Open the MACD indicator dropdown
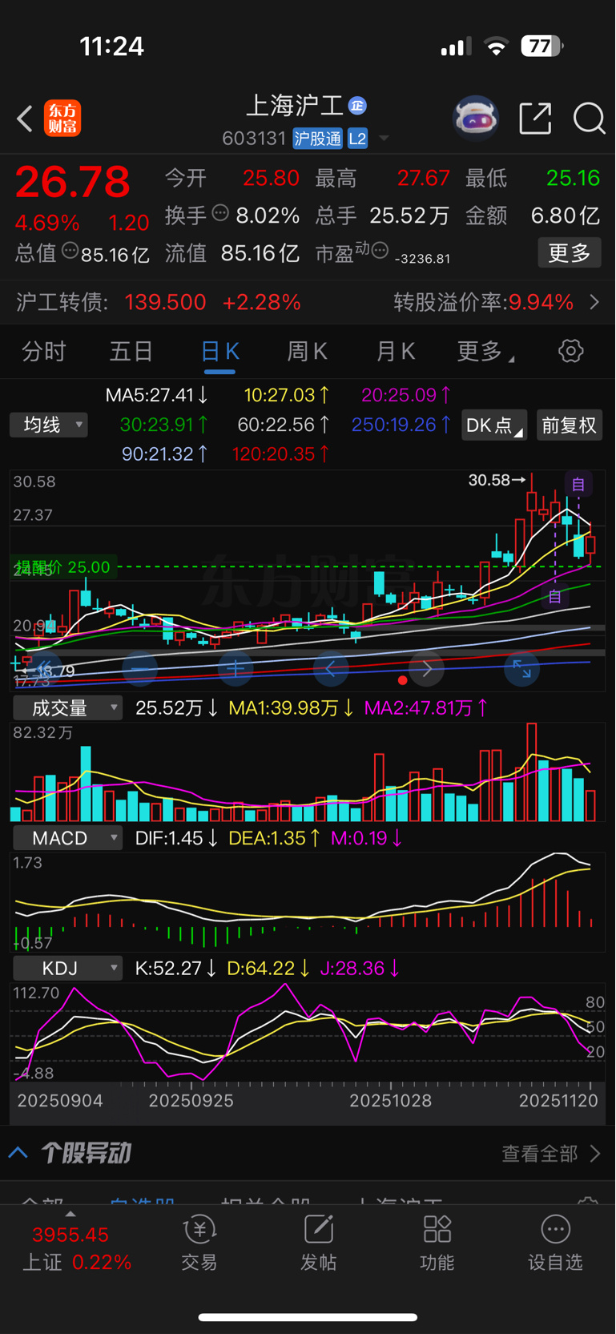616x1334 pixels. pyautogui.click(x=68, y=838)
